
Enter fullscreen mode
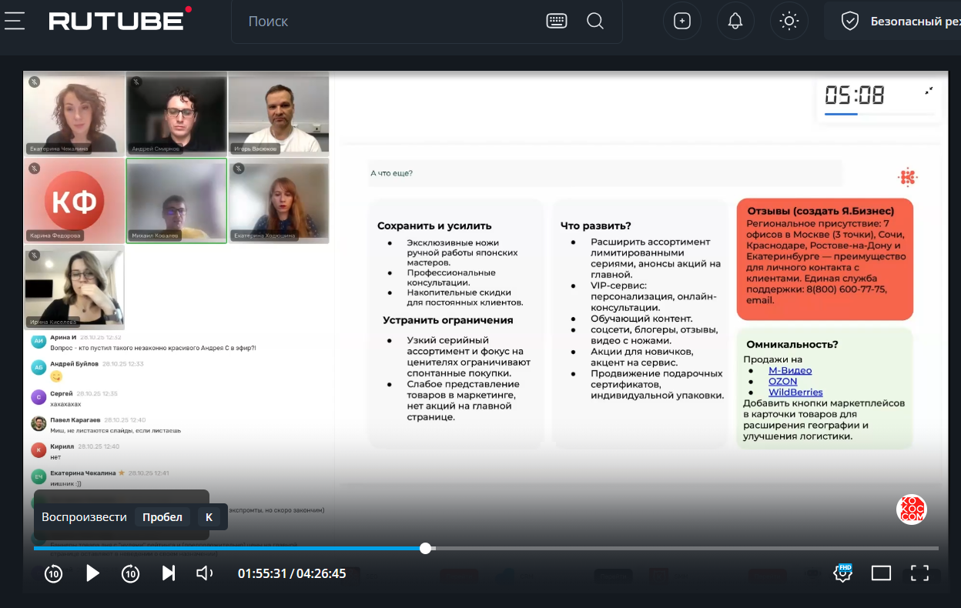point(919,573)
